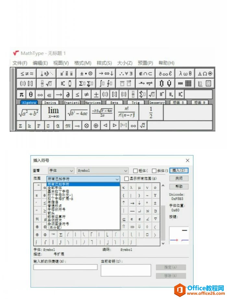Image resolution: width=227 pixels, height=299 pixels.
Task: Open fraction and radical templates palette
Action: [x=46, y=83]
